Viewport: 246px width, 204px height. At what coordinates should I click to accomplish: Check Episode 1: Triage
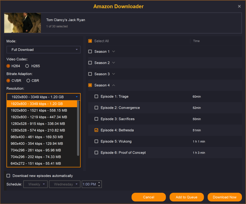pos(96,97)
